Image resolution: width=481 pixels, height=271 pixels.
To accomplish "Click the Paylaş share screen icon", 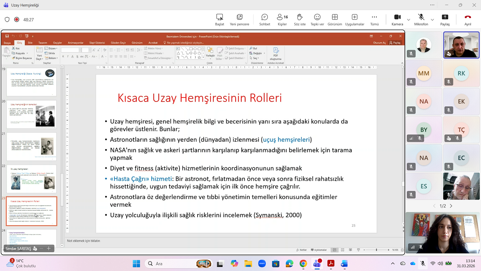I will [x=445, y=19].
